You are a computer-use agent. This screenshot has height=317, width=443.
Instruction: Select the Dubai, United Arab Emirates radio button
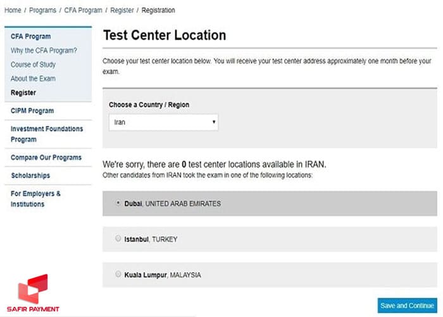coord(118,204)
